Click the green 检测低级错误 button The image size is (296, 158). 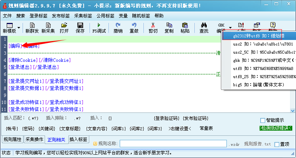click(276, 128)
